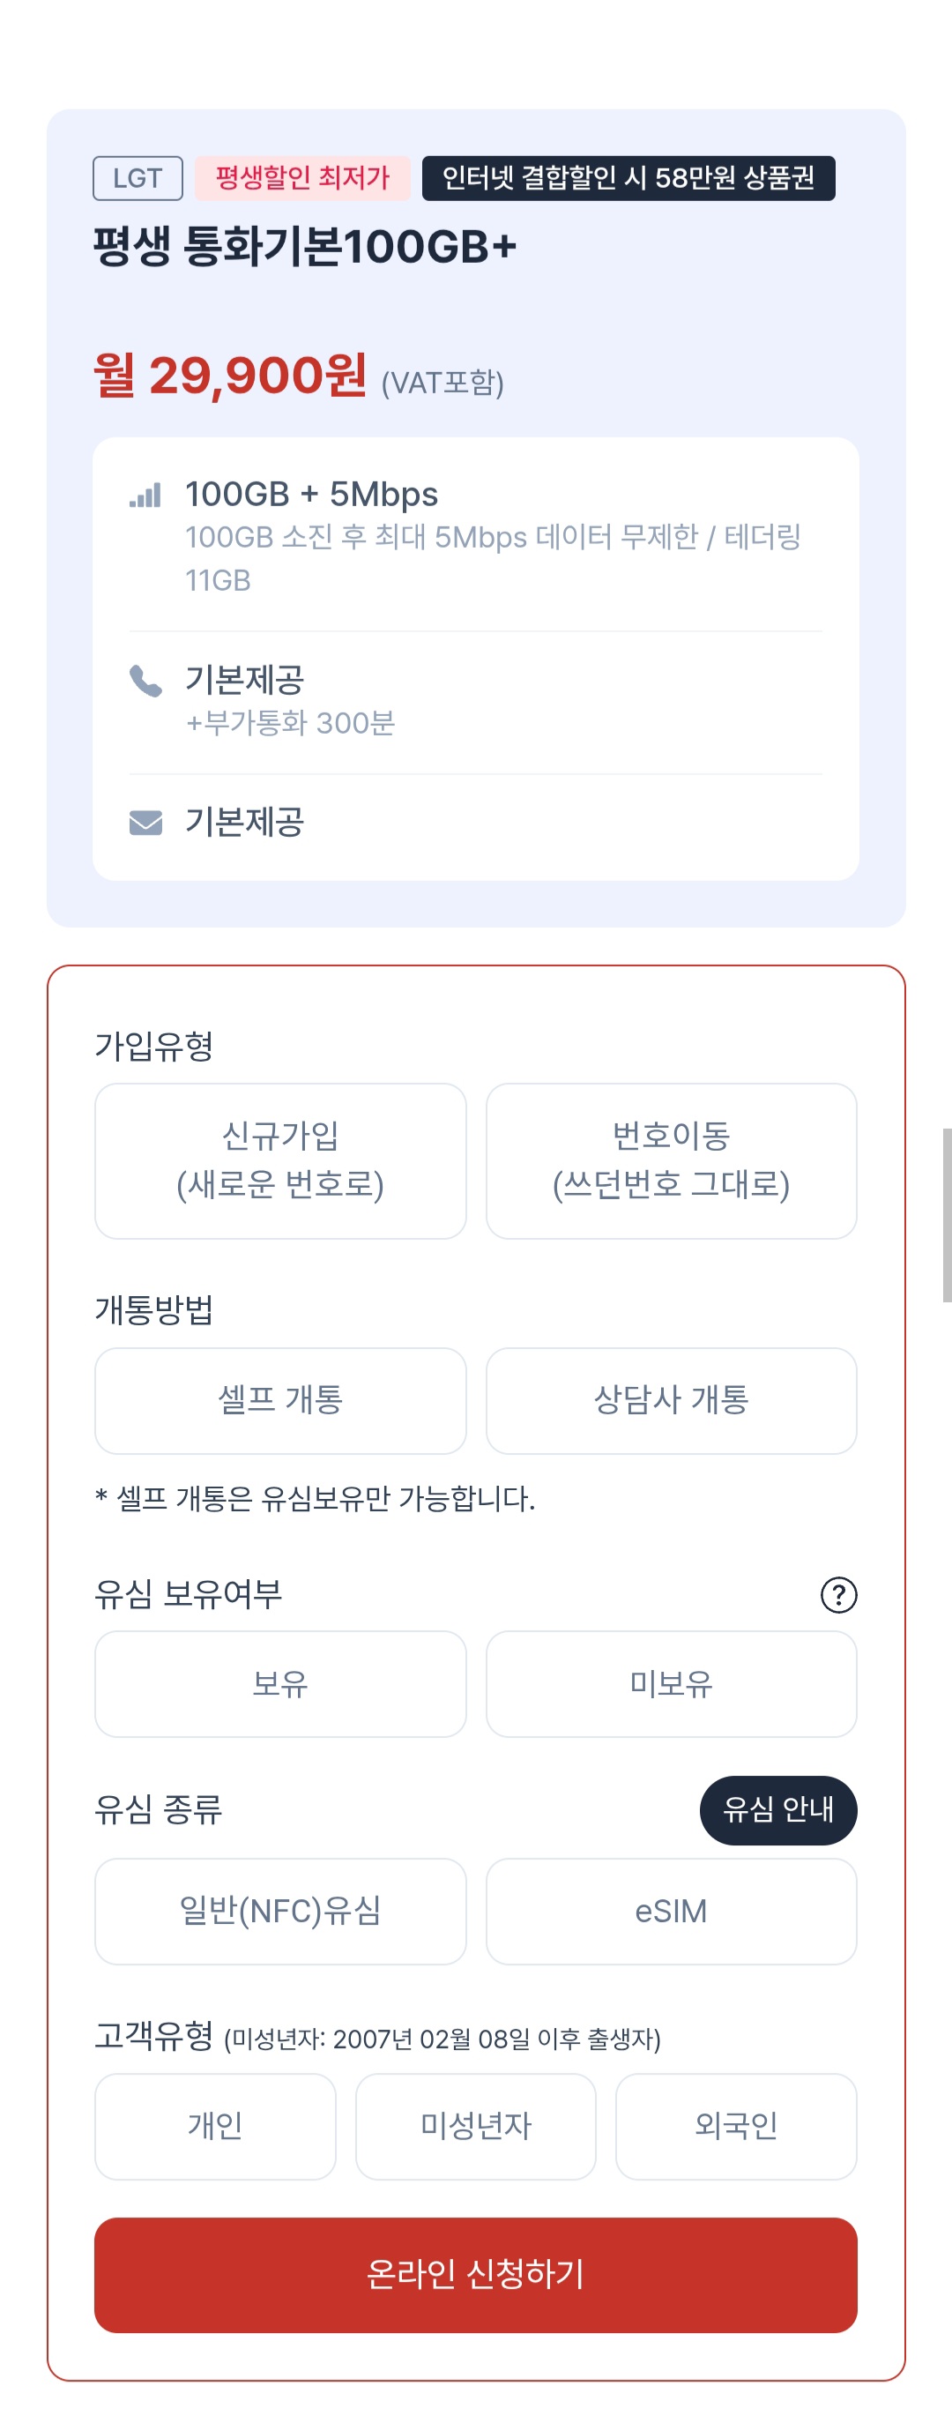Select 개인 customer type
The image size is (952, 2423).
coord(215,2125)
